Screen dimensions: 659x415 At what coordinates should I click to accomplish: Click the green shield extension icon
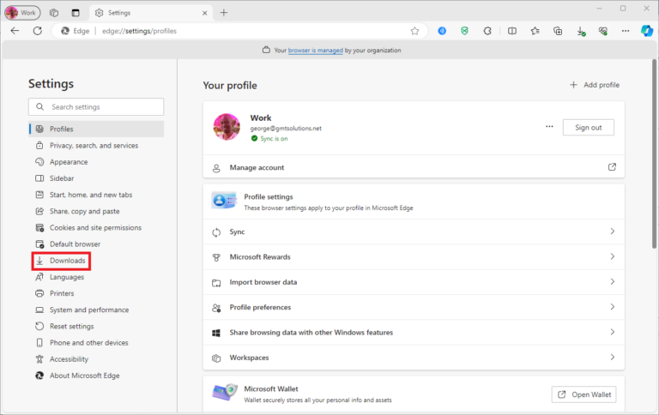(x=464, y=31)
